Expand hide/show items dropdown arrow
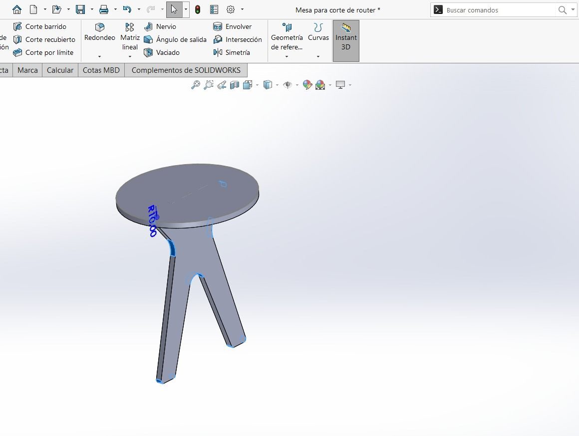This screenshot has height=436, width=579. (297, 85)
